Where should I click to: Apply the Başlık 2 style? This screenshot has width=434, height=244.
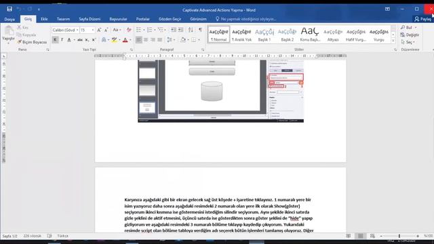(x=288, y=35)
